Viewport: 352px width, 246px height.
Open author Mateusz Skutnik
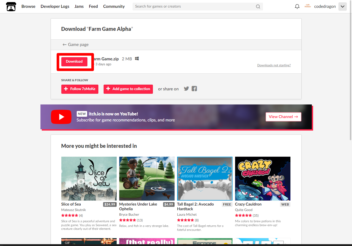[x=74, y=210]
